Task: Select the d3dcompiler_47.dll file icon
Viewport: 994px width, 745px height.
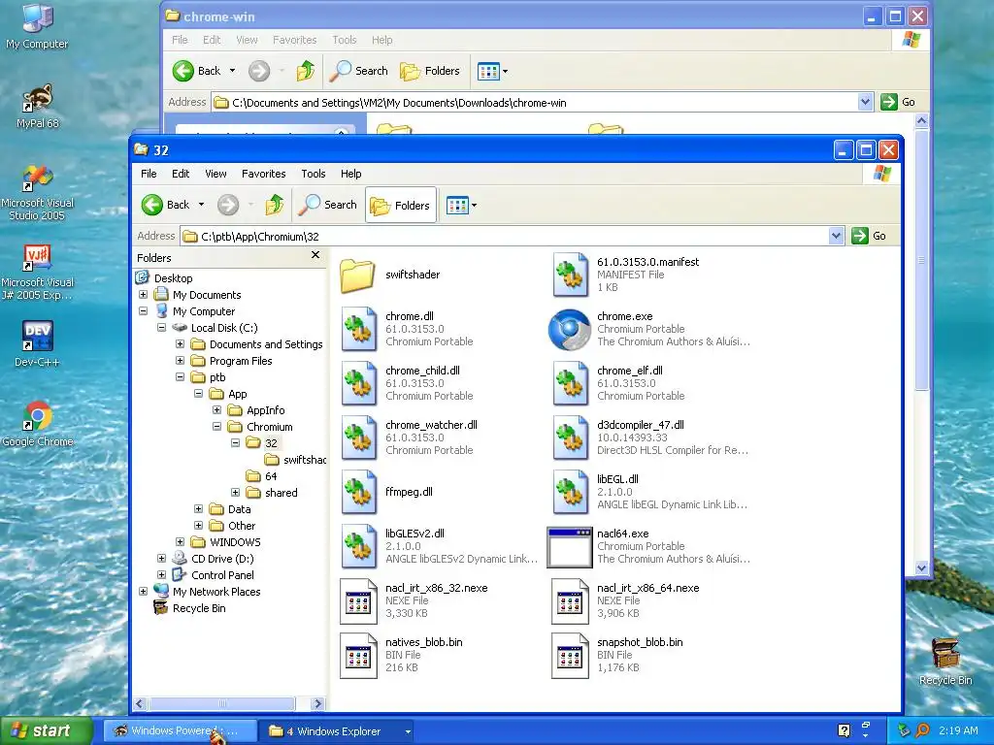Action: pos(570,437)
